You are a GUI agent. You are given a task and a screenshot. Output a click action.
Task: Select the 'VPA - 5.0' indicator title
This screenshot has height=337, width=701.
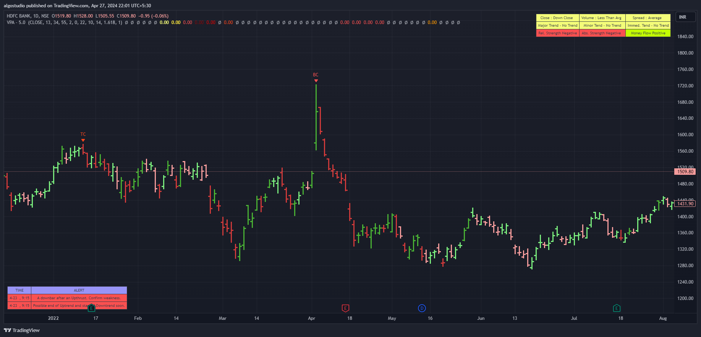coord(16,23)
